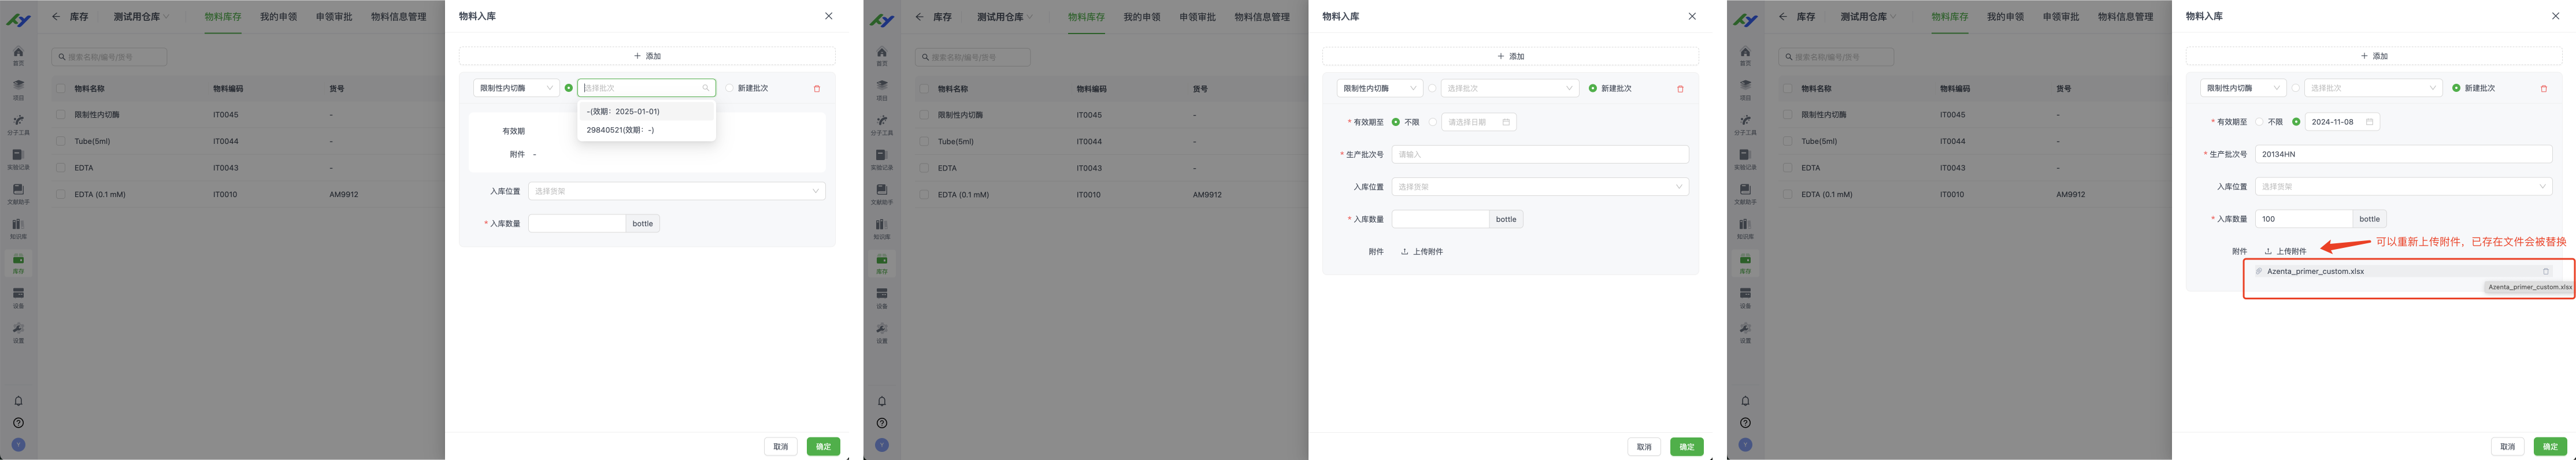The width and height of the screenshot is (2576, 460).
Task: Click notification bell in the Azenta-file screenshot
Action: (x=1745, y=401)
